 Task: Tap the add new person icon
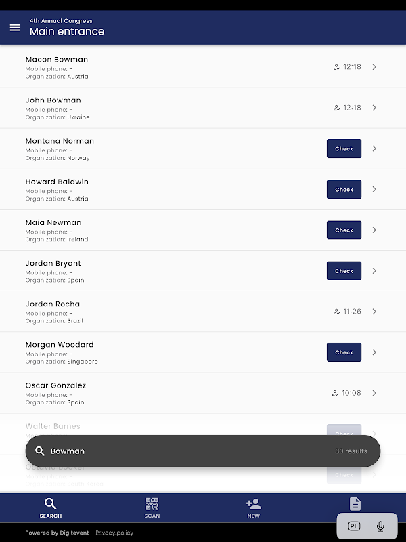pyautogui.click(x=254, y=504)
